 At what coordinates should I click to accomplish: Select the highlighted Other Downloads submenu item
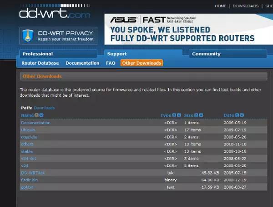point(142,63)
